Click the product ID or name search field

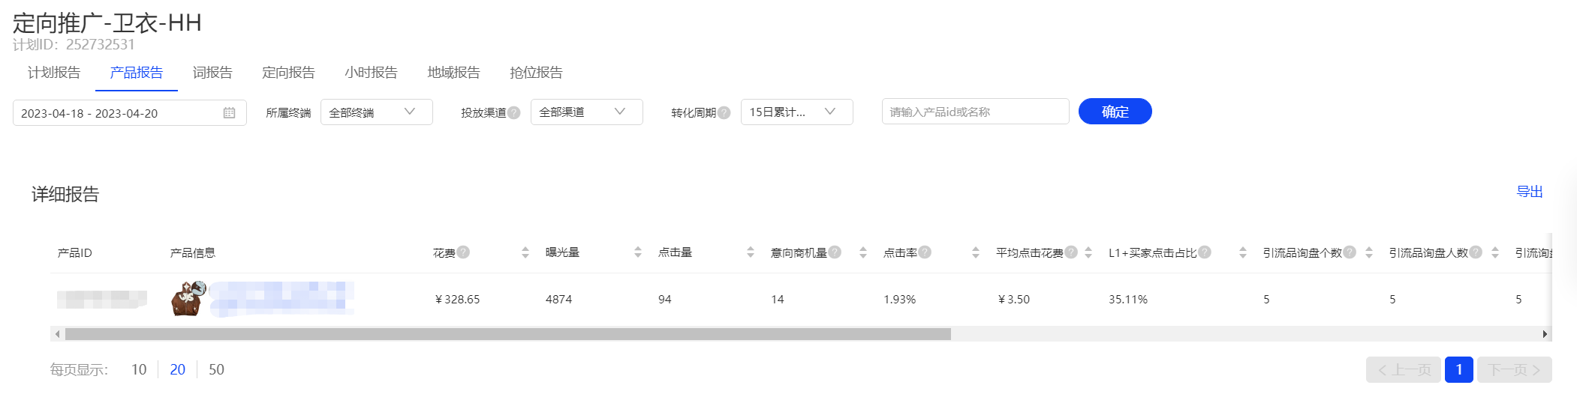(x=975, y=112)
